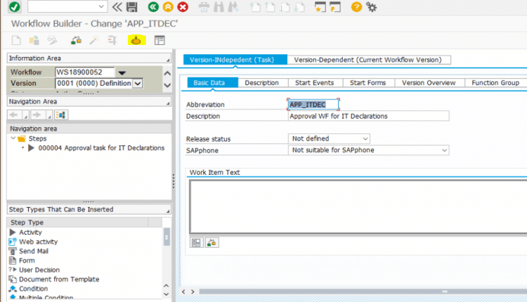Collapse the Steps folder in navigation tree
Screen dimensions: 527x302
point(13,138)
